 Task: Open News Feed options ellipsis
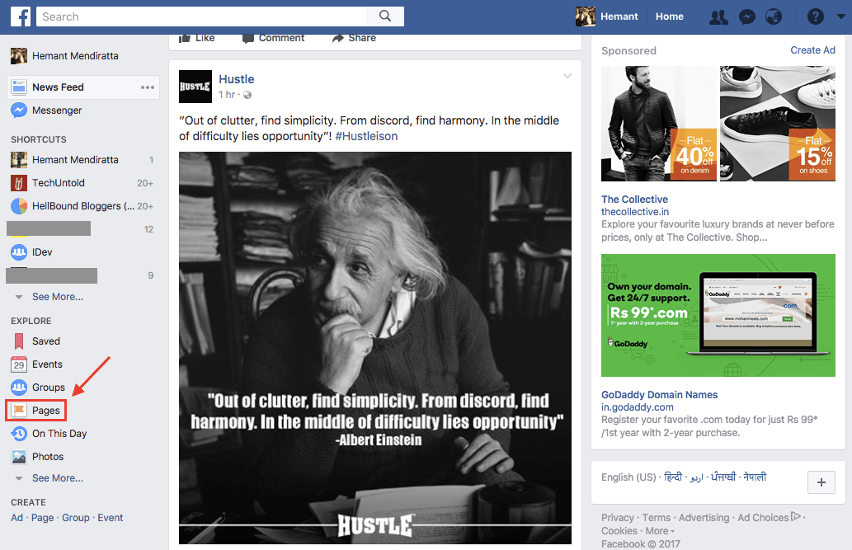point(148,87)
